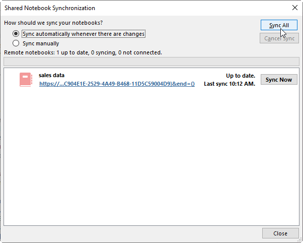Screen dimensions: 303x243
Task: Sync the sales data notebook now
Action: [279, 80]
